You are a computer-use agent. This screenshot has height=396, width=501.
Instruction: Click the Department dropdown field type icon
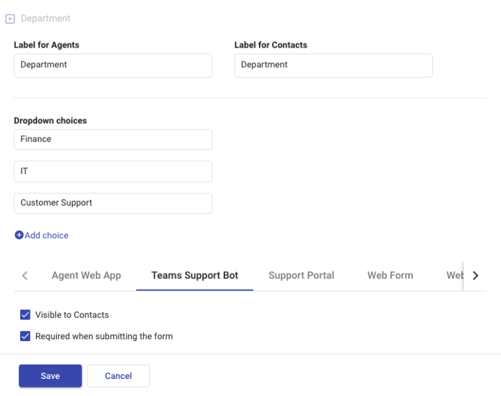pyautogui.click(x=10, y=19)
